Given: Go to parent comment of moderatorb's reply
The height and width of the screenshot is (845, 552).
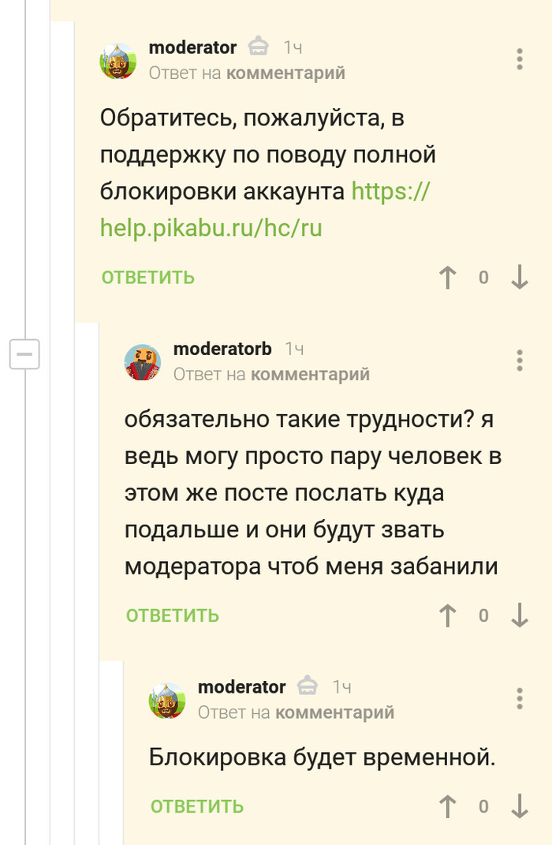Looking at the screenshot, I should pyautogui.click(x=310, y=374).
